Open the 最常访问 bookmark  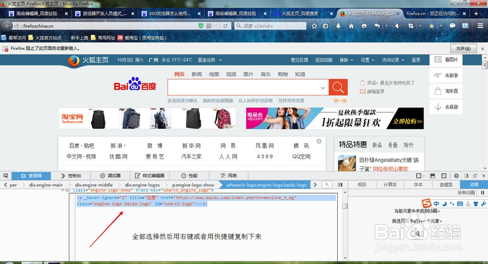point(14,38)
